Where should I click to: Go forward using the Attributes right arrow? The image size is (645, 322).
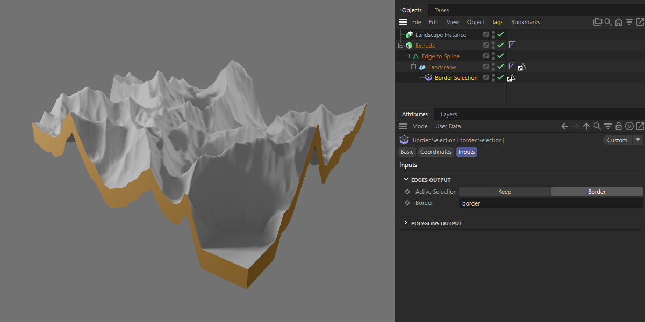pyautogui.click(x=576, y=126)
